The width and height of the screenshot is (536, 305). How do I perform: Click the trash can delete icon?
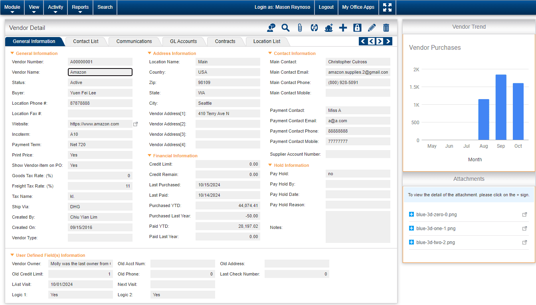tap(386, 27)
